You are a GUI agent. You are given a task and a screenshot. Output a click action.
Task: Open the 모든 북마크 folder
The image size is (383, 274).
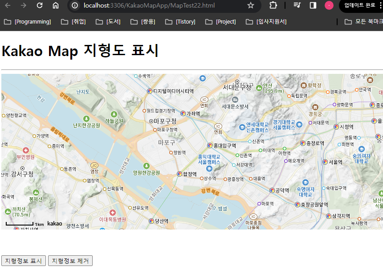click(x=364, y=22)
